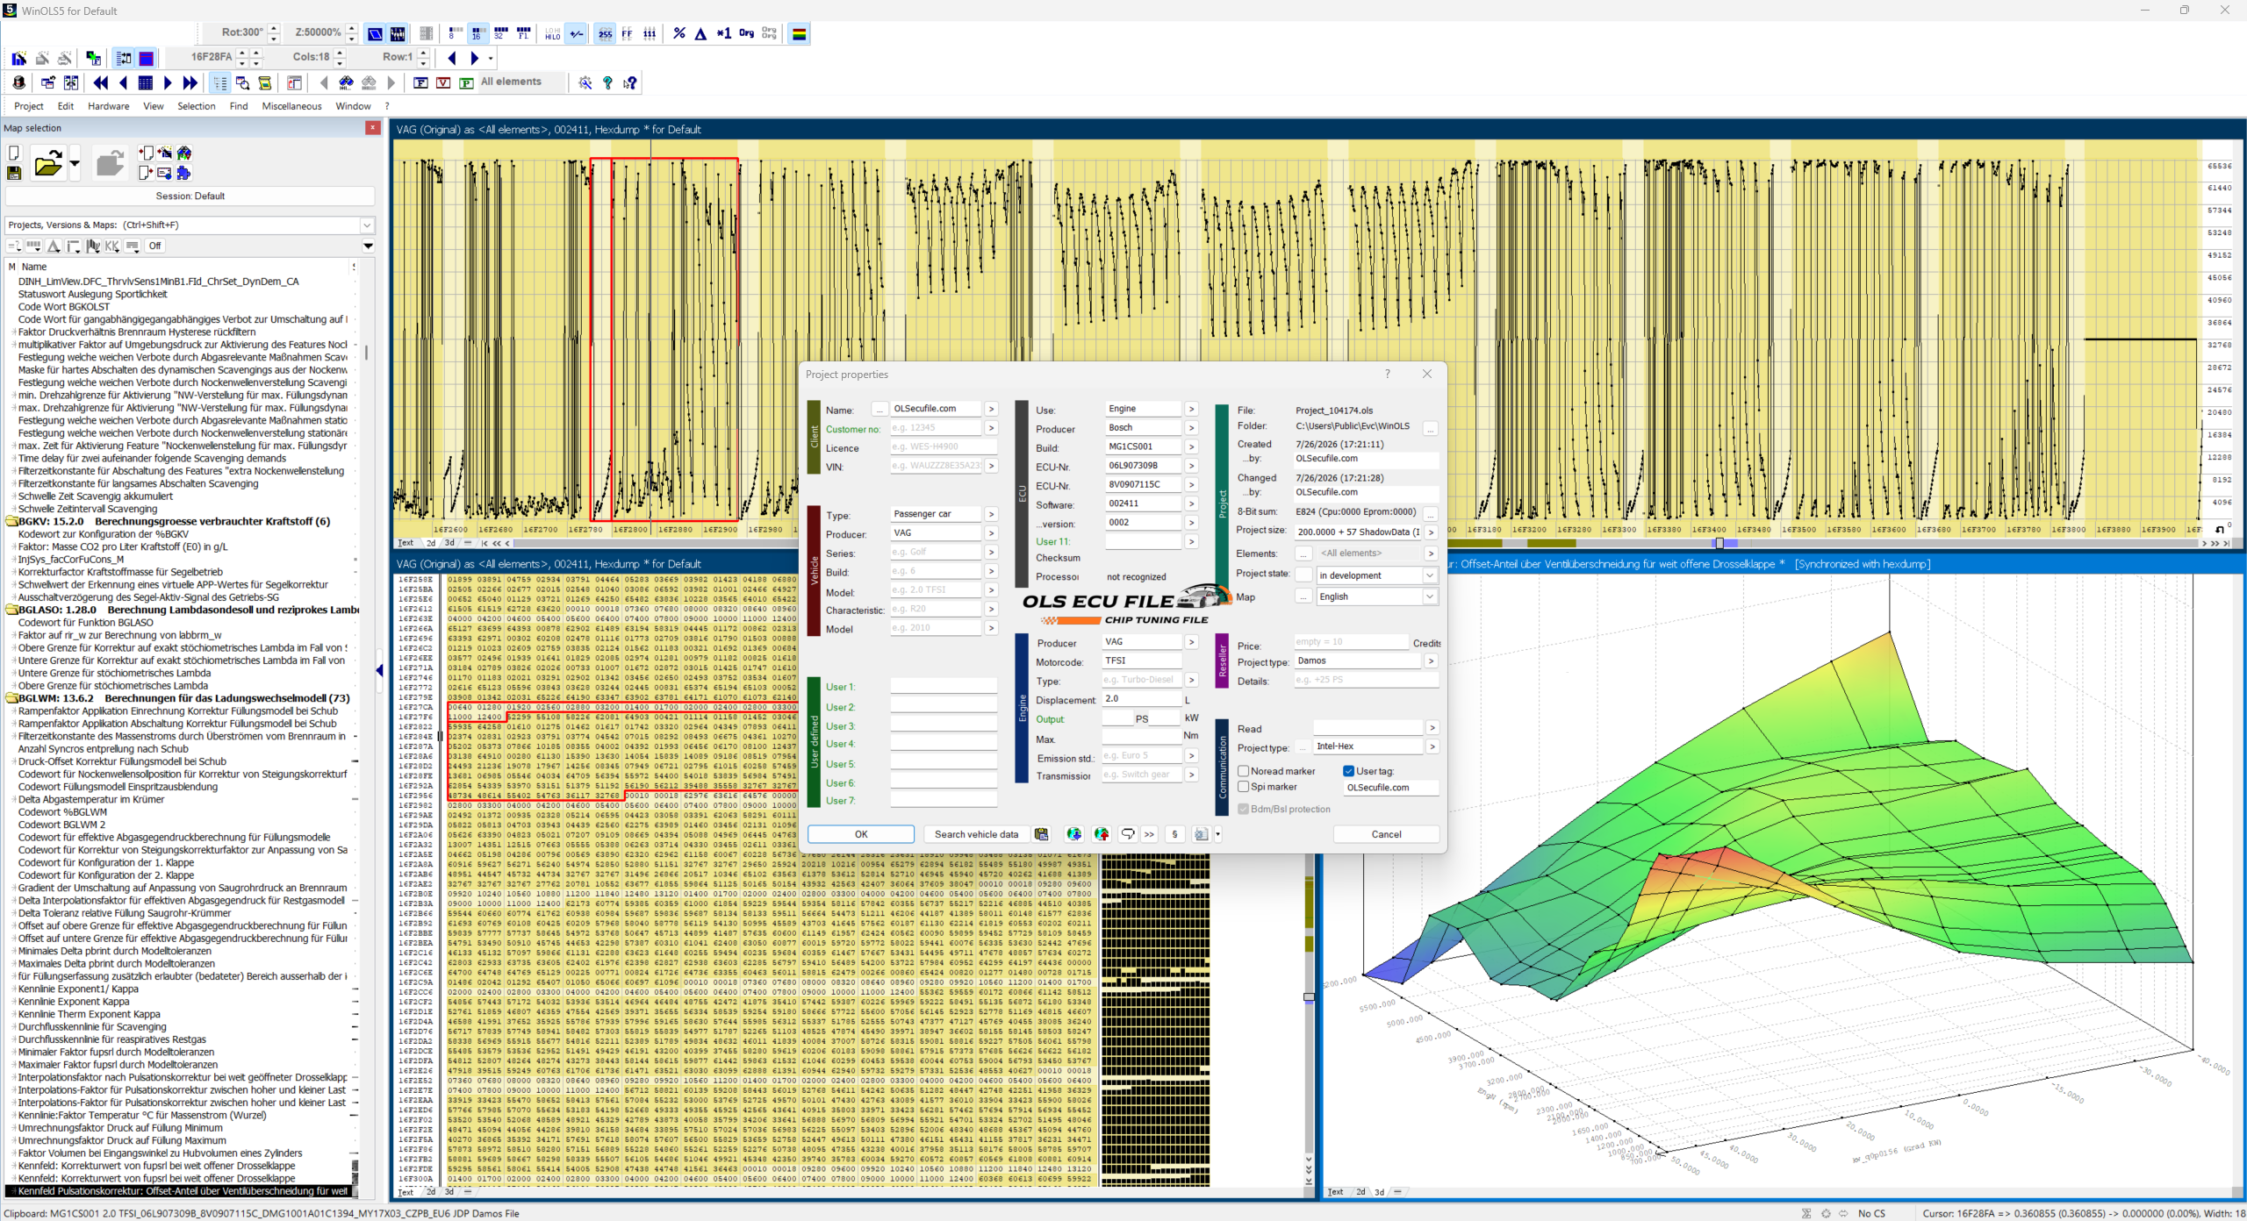Open the Project state dropdown

(x=1429, y=575)
